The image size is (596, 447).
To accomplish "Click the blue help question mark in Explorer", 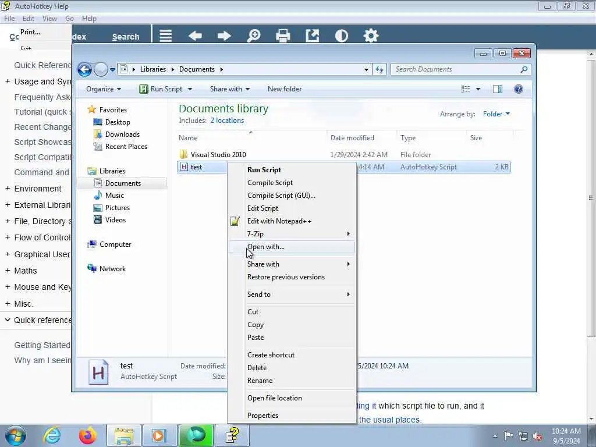I will coord(519,89).
